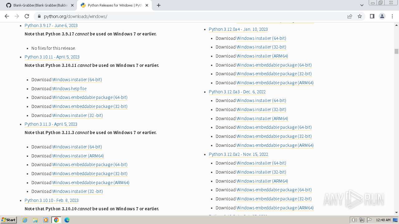Download 3.12.0a2 Windows installer (32-bit)
The image size is (399, 224).
pos(261,172)
